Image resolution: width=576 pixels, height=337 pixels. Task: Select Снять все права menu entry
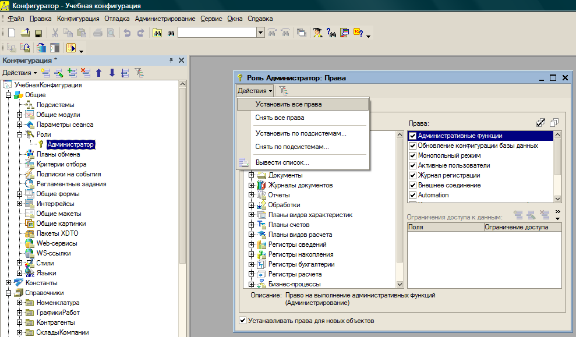click(x=280, y=118)
